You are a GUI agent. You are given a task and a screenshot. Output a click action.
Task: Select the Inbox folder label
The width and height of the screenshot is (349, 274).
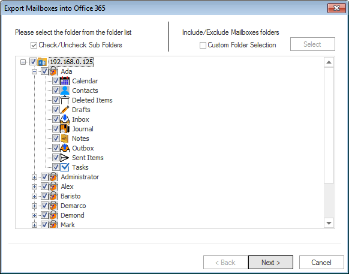tap(80, 119)
